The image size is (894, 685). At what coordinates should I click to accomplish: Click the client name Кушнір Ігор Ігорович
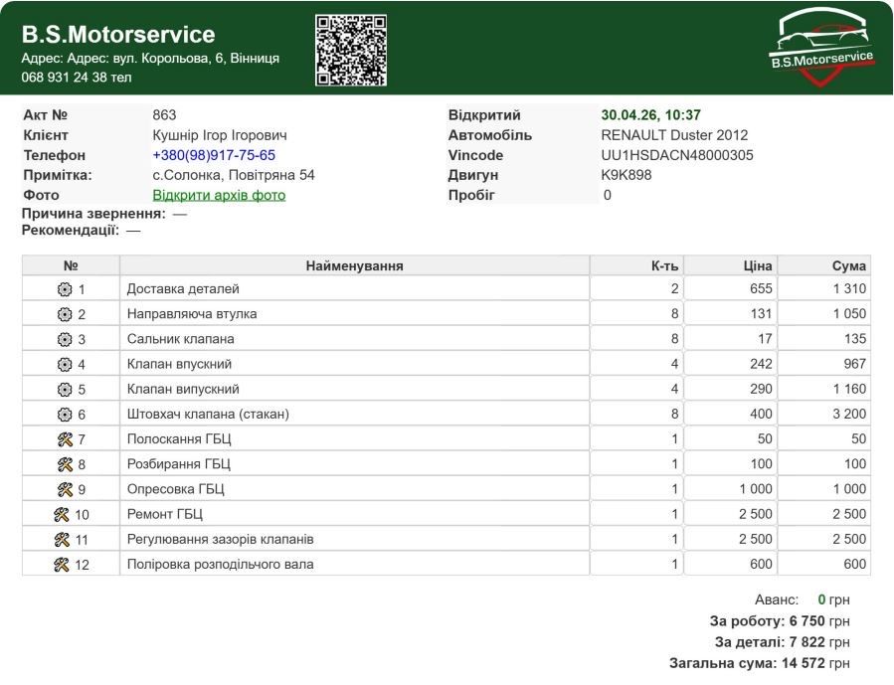pos(220,135)
